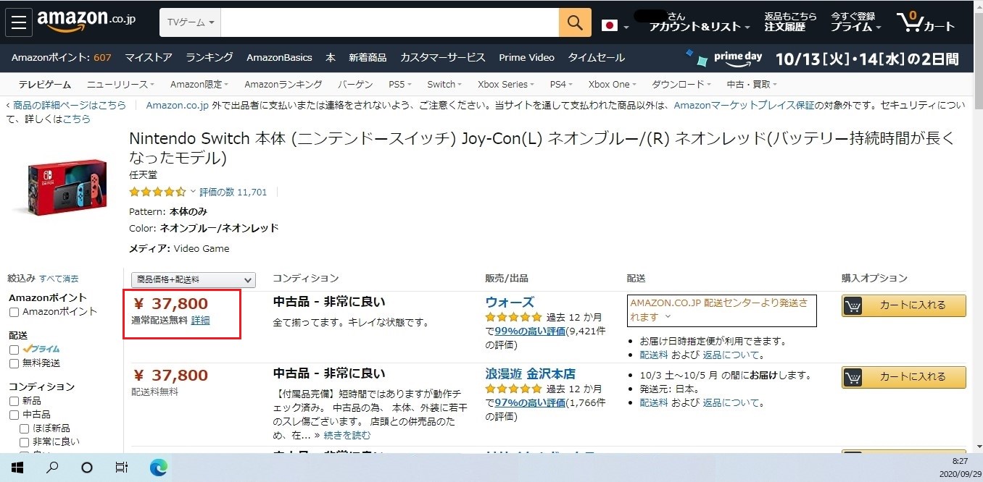The image size is (983, 482).
Task: Check the 非常に良い condition filter
Action: point(25,442)
